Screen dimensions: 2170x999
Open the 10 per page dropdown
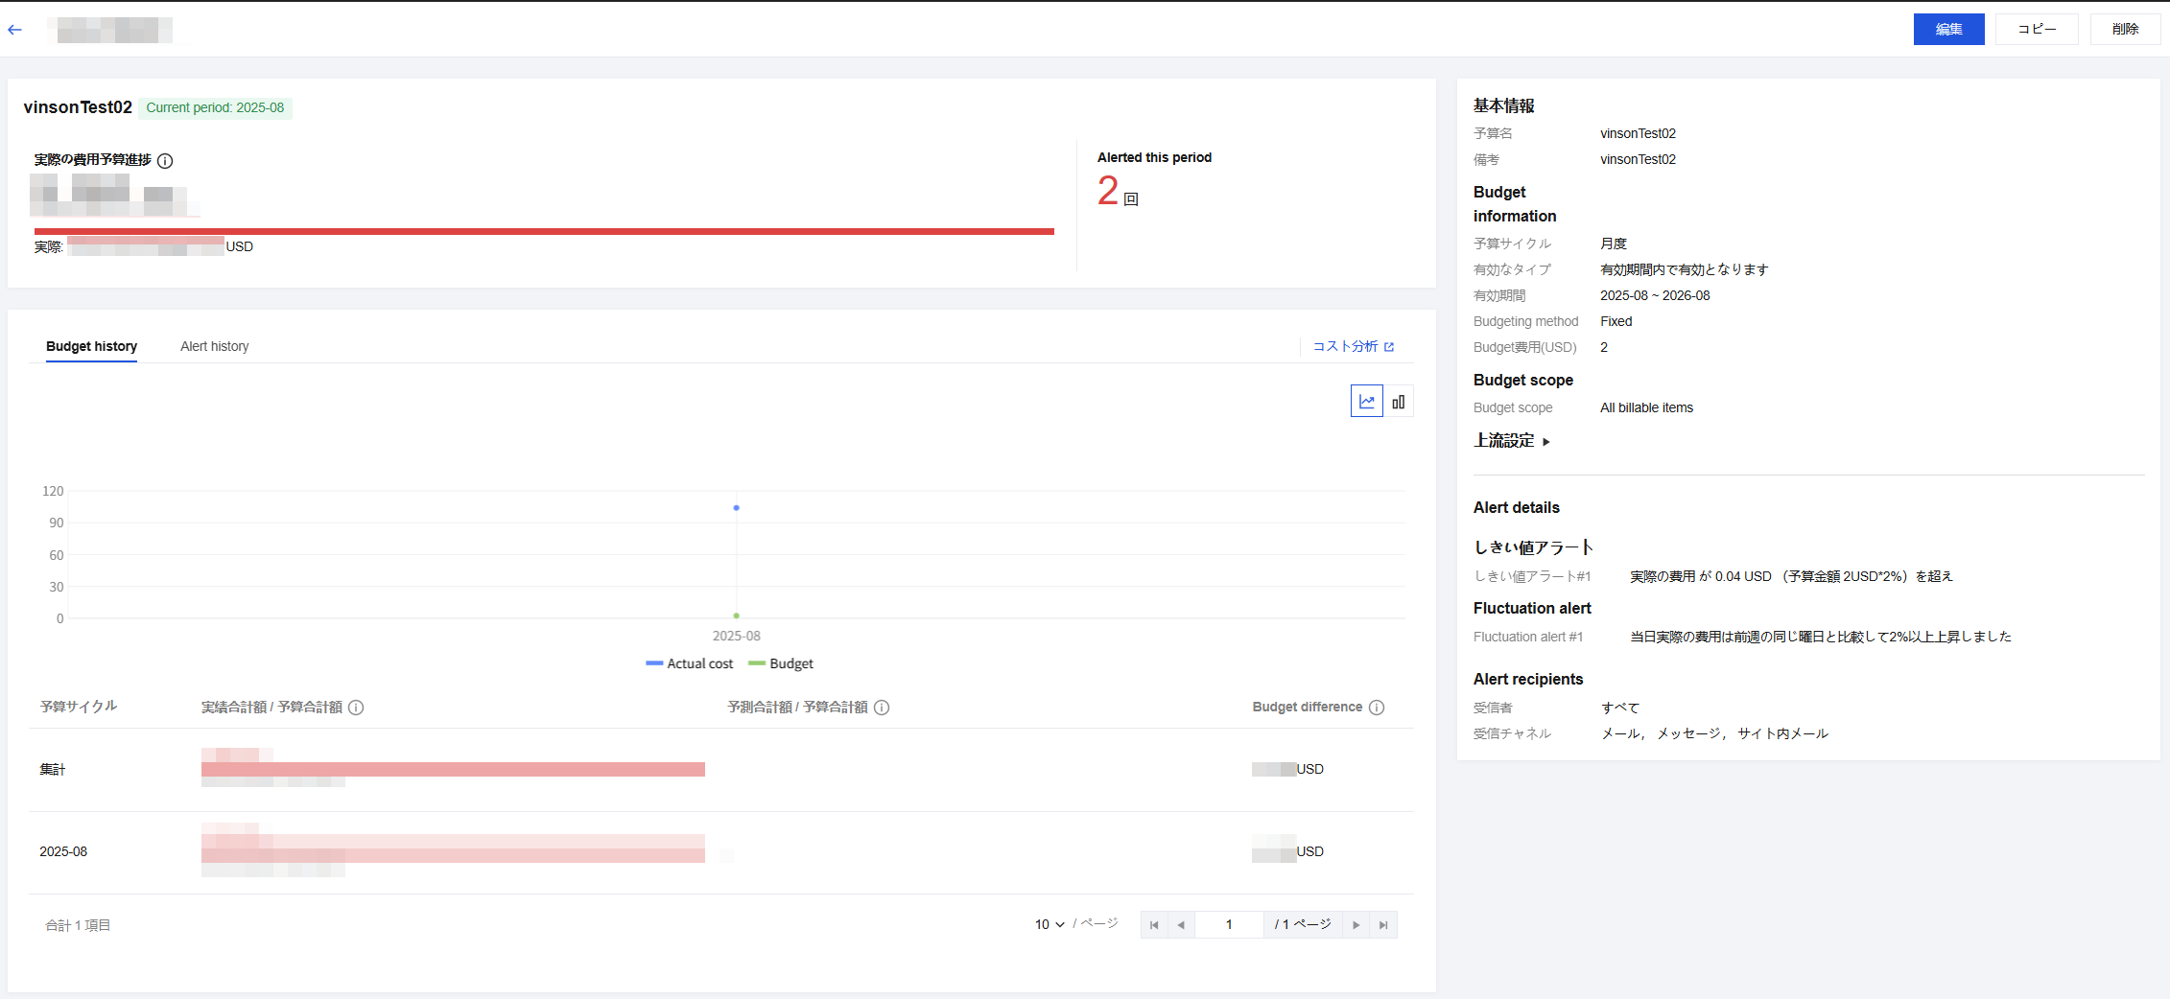1050,925
